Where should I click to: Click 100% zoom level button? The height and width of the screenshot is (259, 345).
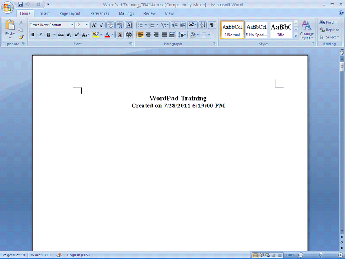pos(291,255)
